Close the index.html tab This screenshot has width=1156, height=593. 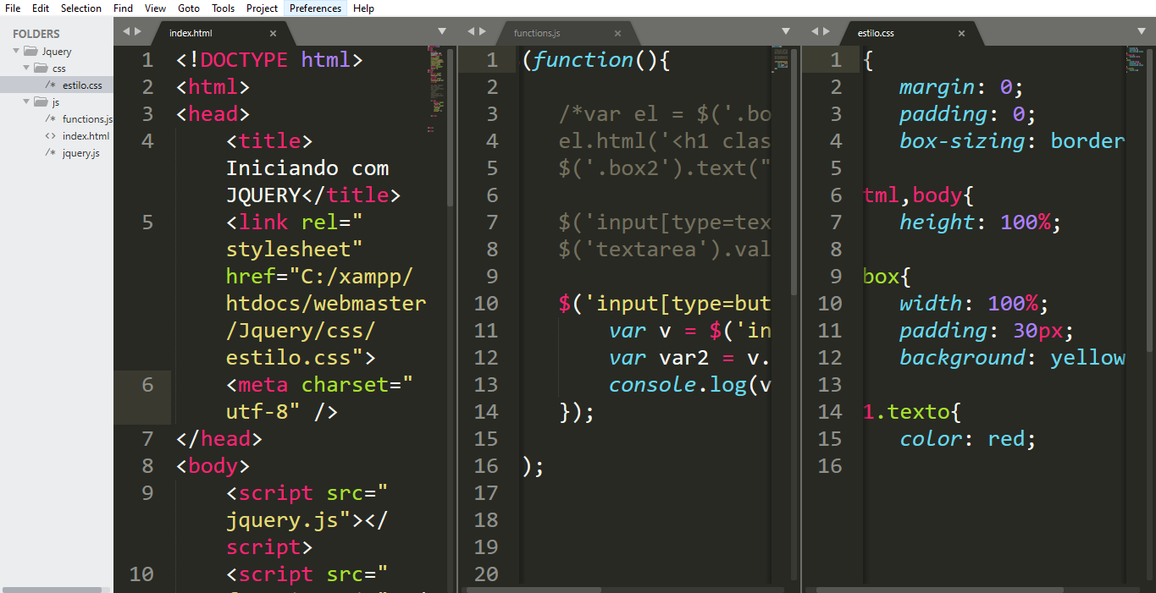[273, 34]
